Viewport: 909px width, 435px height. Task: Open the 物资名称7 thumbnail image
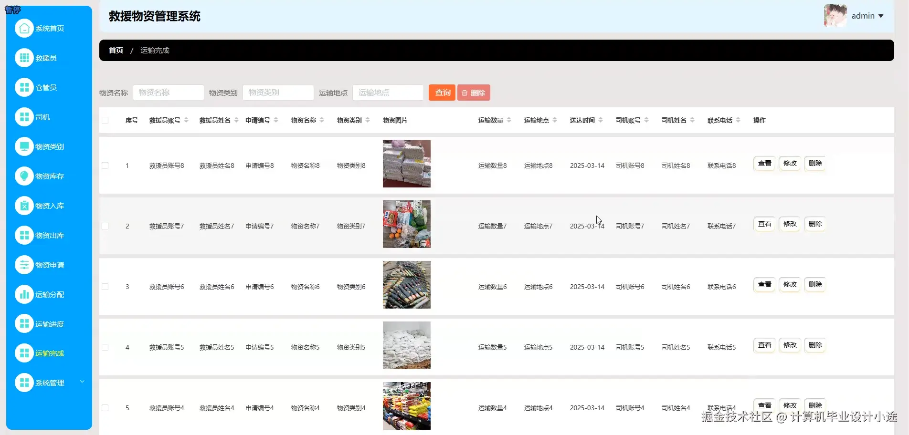tap(407, 224)
